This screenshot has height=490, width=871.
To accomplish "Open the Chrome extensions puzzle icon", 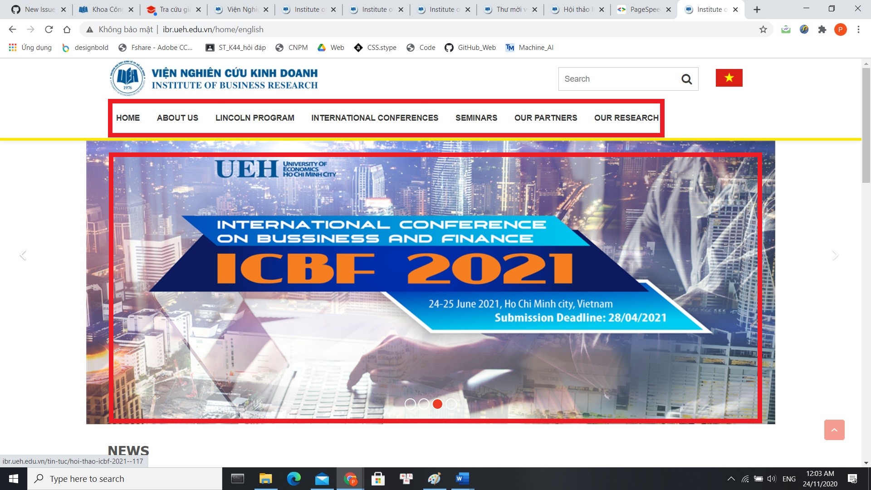I will pyautogui.click(x=822, y=29).
